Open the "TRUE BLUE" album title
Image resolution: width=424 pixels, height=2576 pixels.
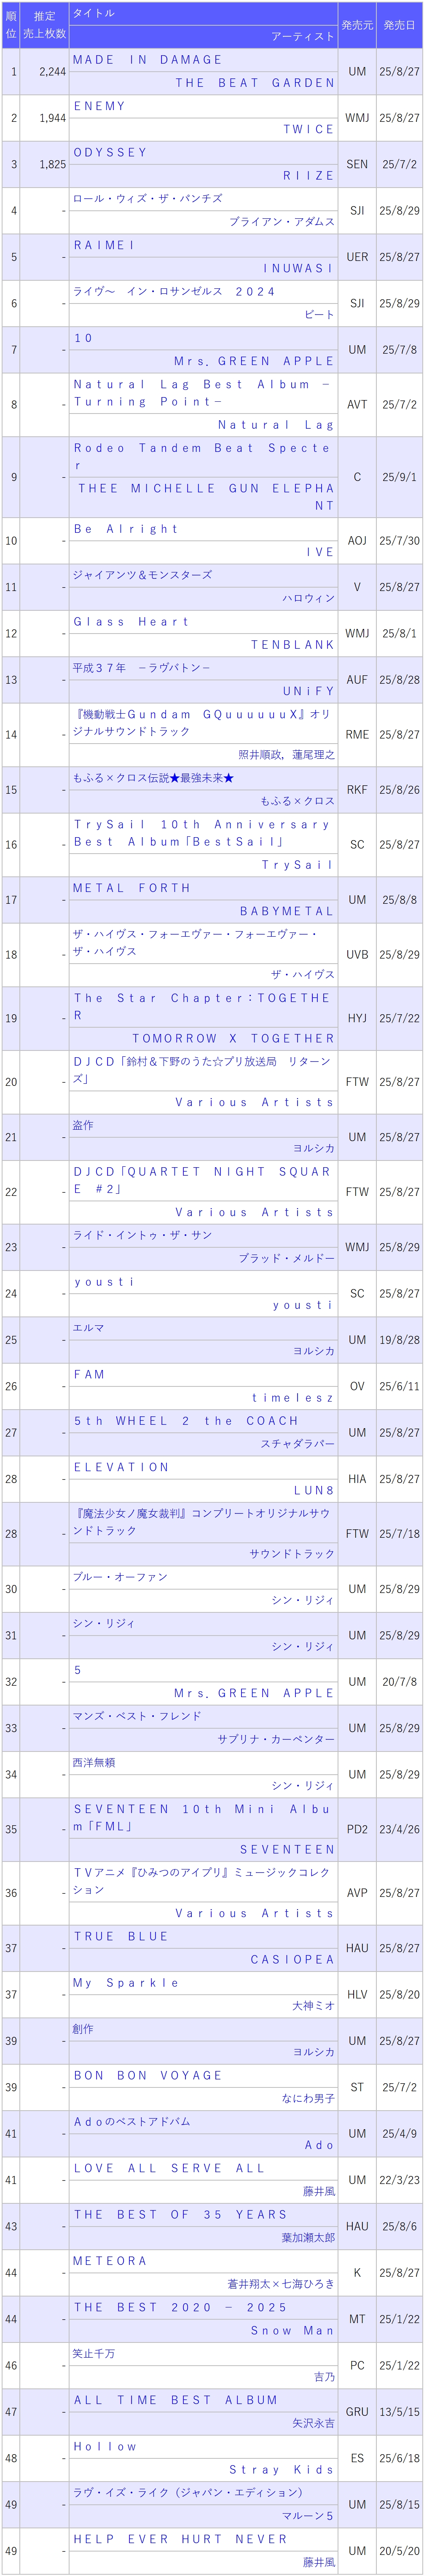[x=120, y=1936]
